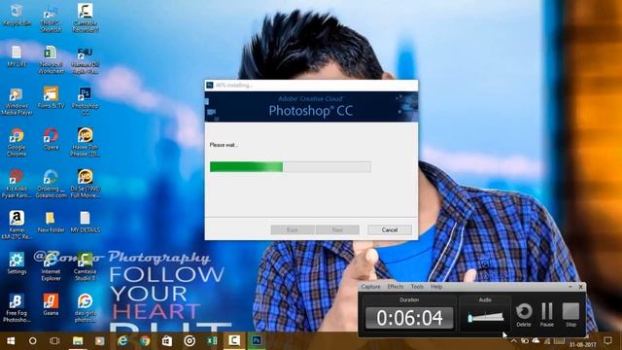This screenshot has height=350, width=622.
Task: Click the recording duration display 0:06:04
Action: pos(409,318)
